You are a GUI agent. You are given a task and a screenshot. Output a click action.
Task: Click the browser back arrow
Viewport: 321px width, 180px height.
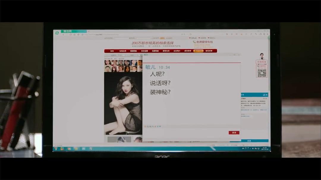[x=63, y=34]
